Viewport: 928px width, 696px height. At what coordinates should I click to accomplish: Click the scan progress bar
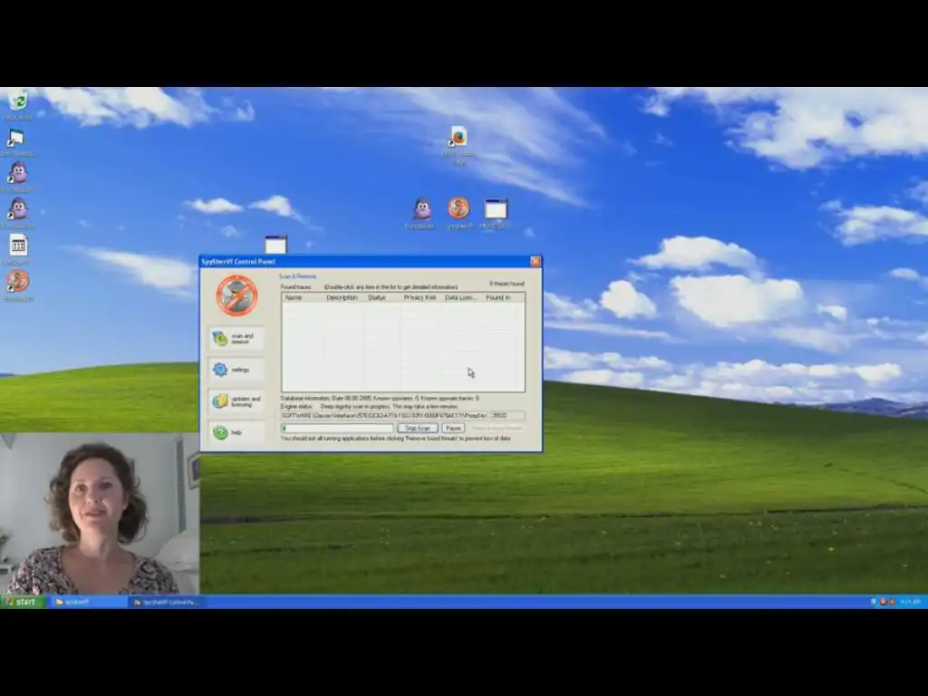click(337, 428)
